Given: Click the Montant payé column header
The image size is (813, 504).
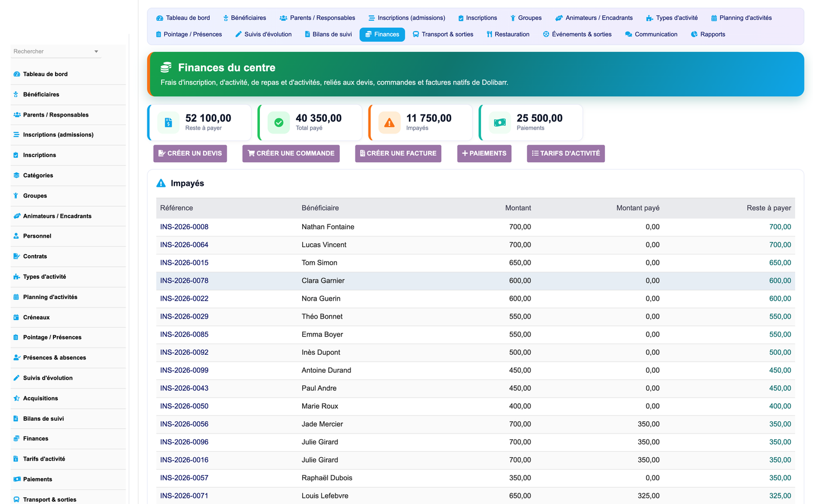Looking at the screenshot, I should pos(637,208).
